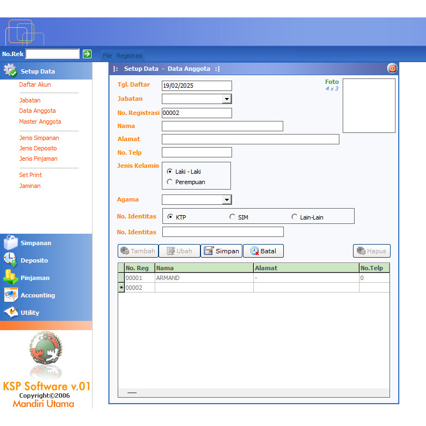Click the Tgl. Daftar date field
The height and width of the screenshot is (426, 426).
pos(197,86)
